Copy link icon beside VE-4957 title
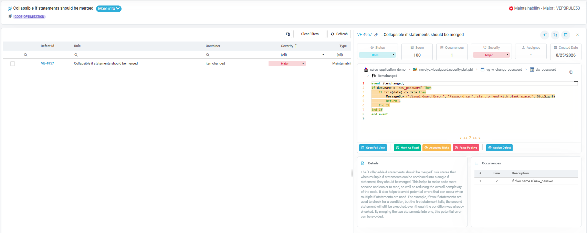The width and height of the screenshot is (587, 233). [376, 35]
